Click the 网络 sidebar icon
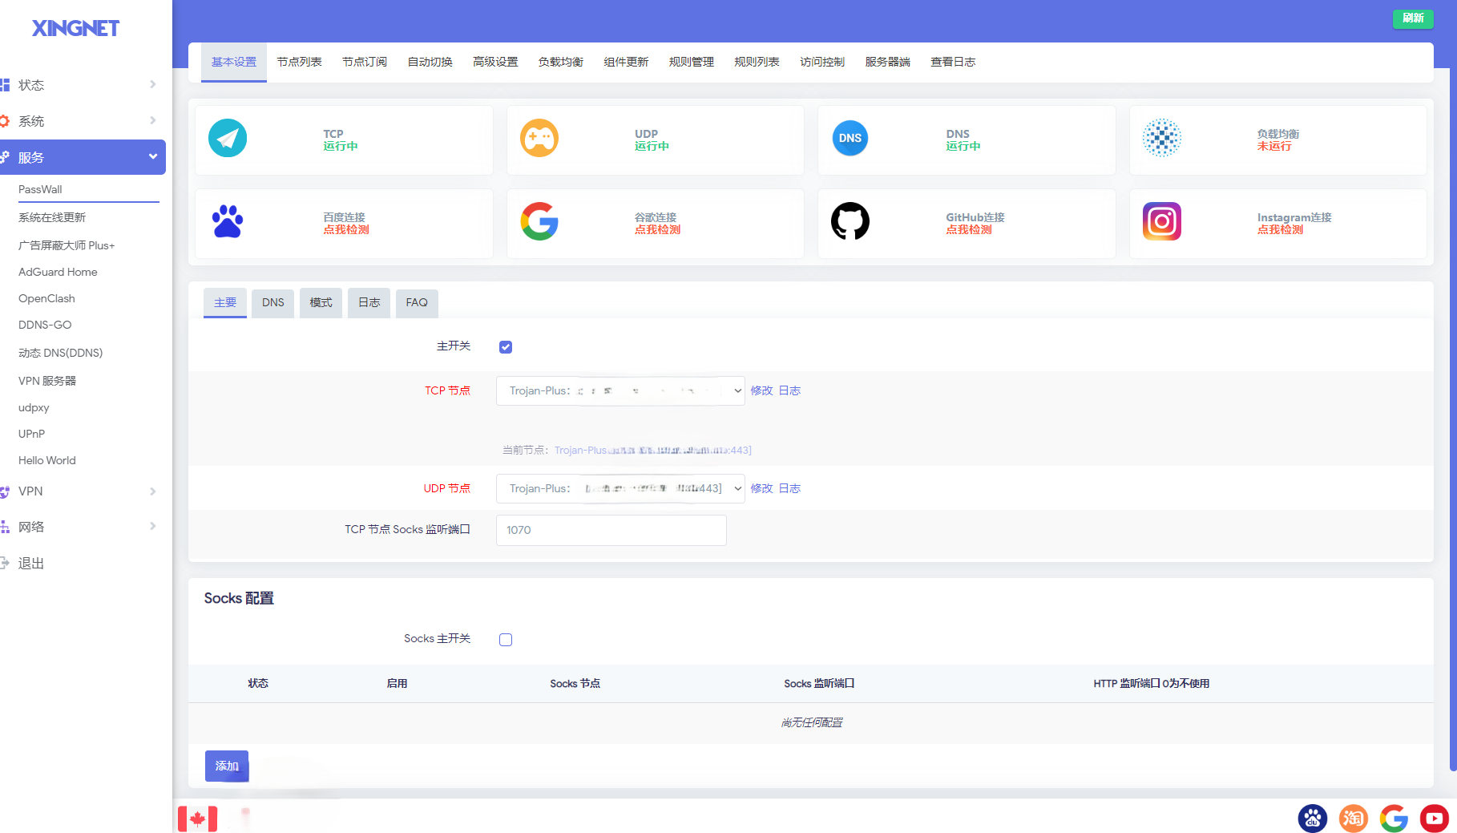 pyautogui.click(x=5, y=527)
